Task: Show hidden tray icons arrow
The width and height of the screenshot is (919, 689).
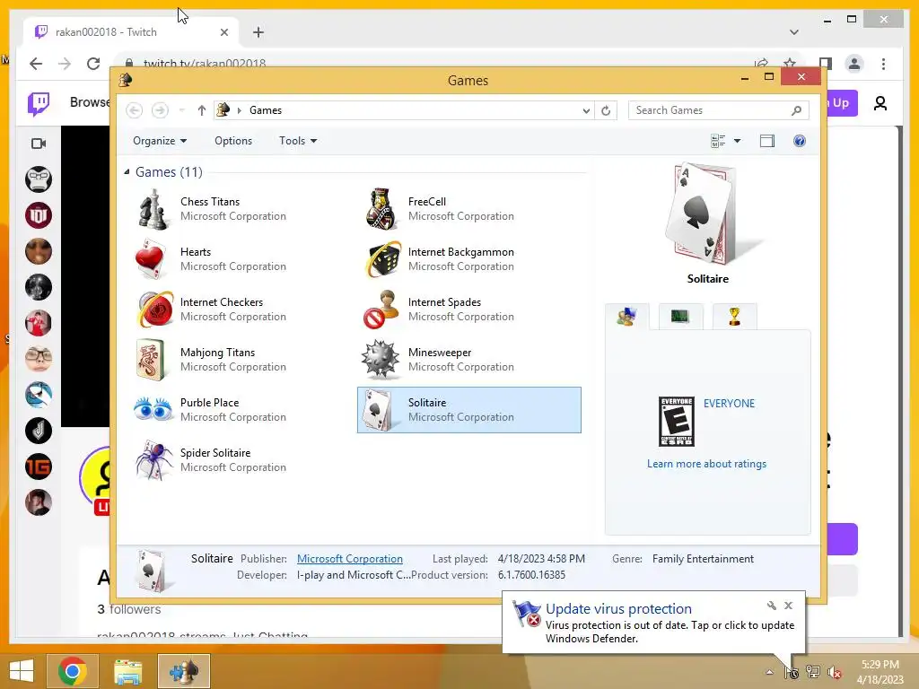Action: [769, 672]
